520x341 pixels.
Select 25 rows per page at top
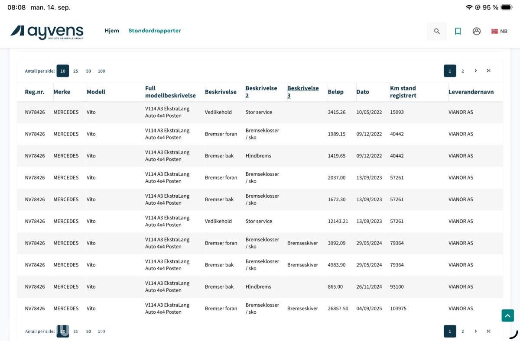(x=75, y=71)
